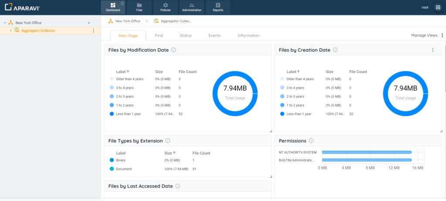
Task: Click the info badge on Dashboard button
Action: click(x=122, y=3)
